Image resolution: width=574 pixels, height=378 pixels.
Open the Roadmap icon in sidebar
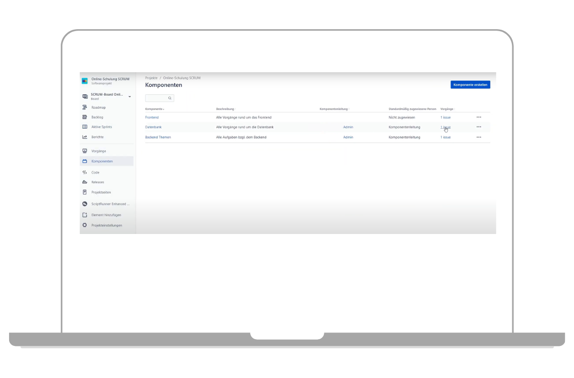tap(85, 108)
